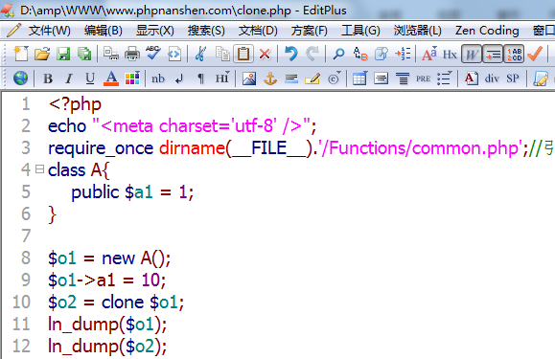Toggle the line numbers button

pyautogui.click(x=514, y=54)
